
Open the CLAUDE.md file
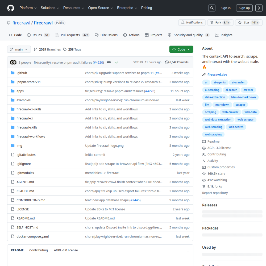pyautogui.click(x=25, y=191)
